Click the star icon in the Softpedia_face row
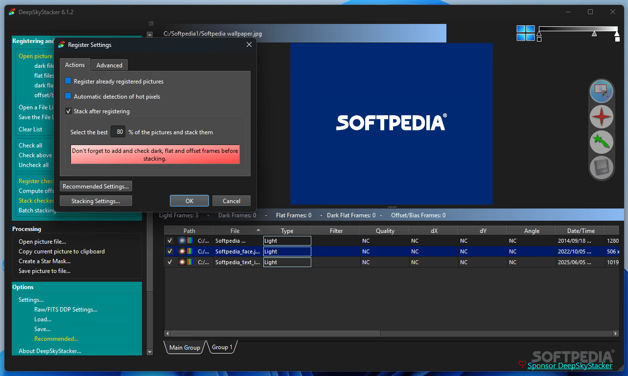The image size is (628, 376). (x=182, y=251)
